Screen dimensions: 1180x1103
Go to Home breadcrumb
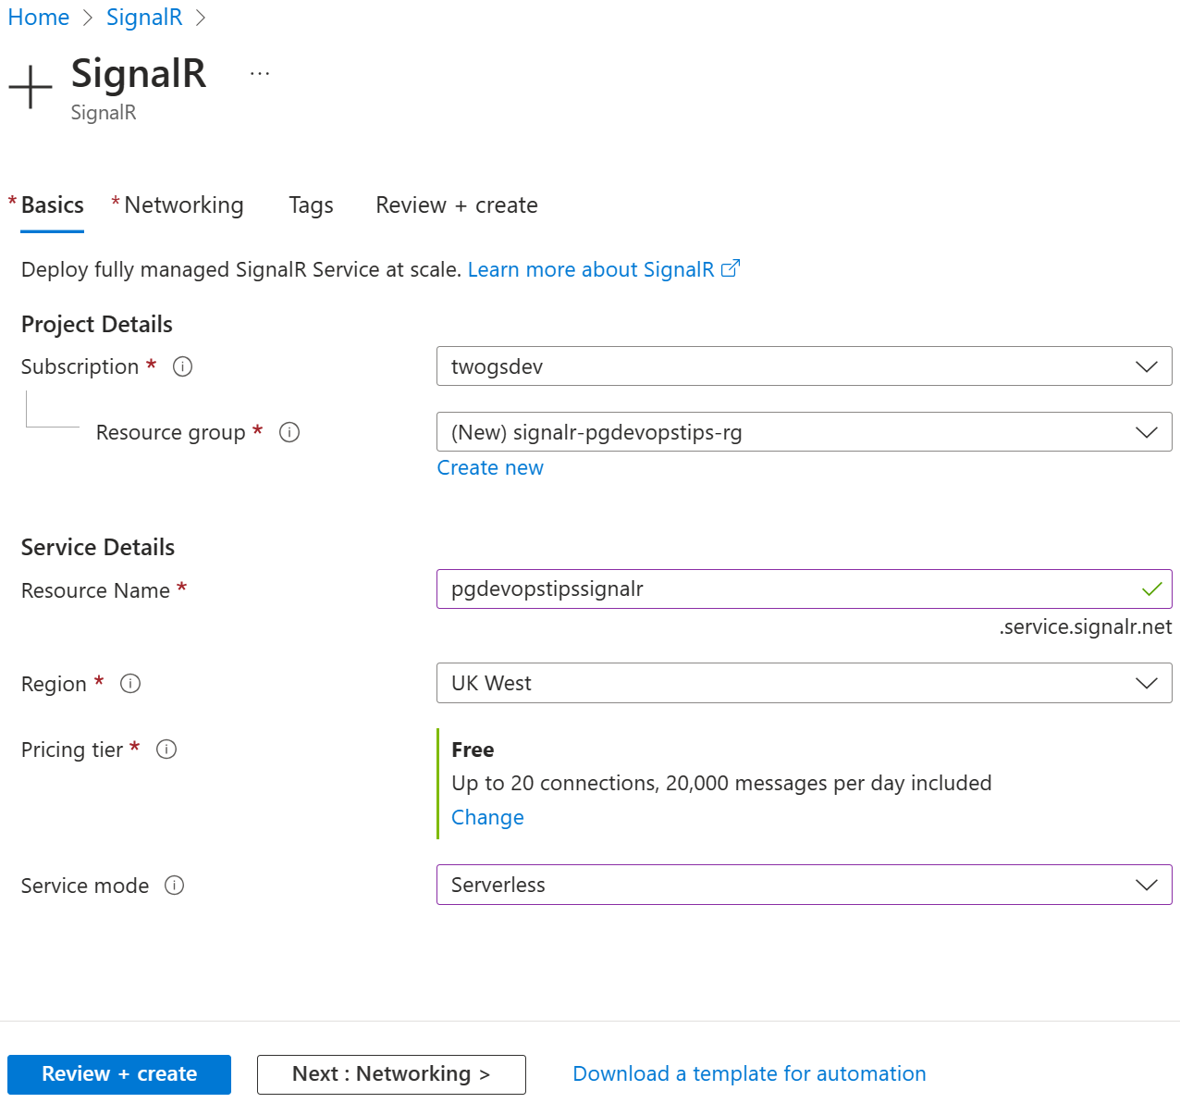39,18
